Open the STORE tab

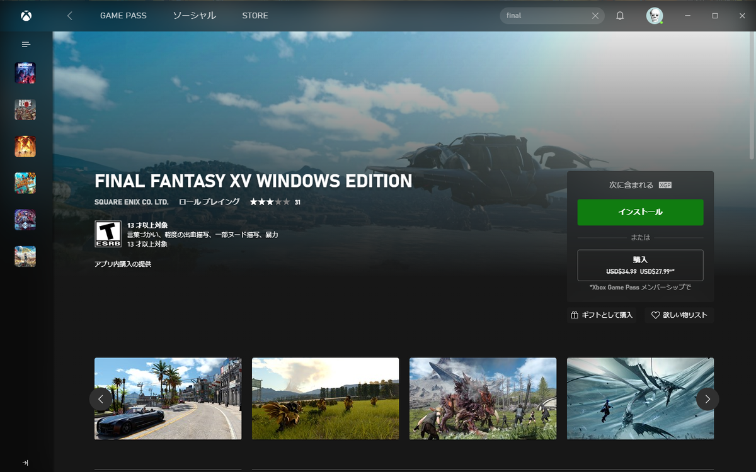click(255, 16)
